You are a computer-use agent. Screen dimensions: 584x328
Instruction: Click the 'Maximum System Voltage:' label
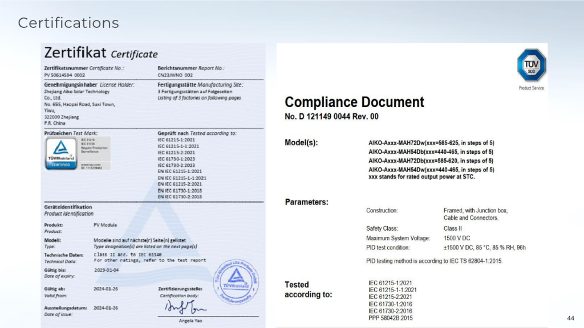pyautogui.click(x=398, y=239)
